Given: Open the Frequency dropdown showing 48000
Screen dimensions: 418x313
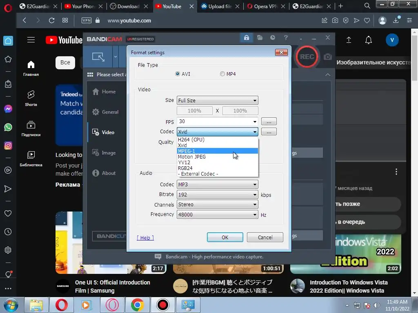Looking at the screenshot, I should 218,214.
